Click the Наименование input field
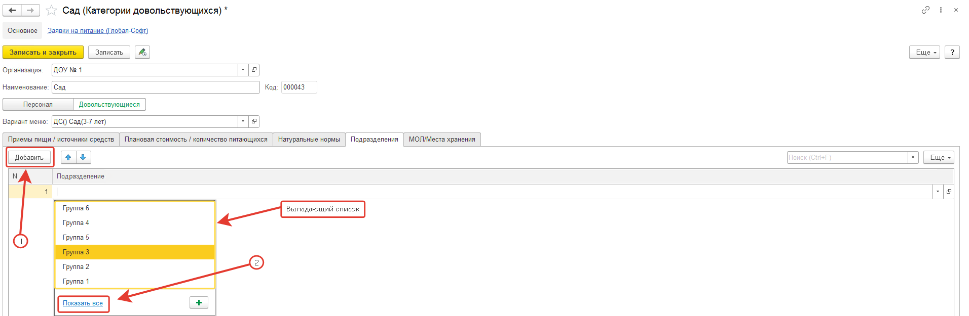This screenshot has width=969, height=316. click(156, 87)
